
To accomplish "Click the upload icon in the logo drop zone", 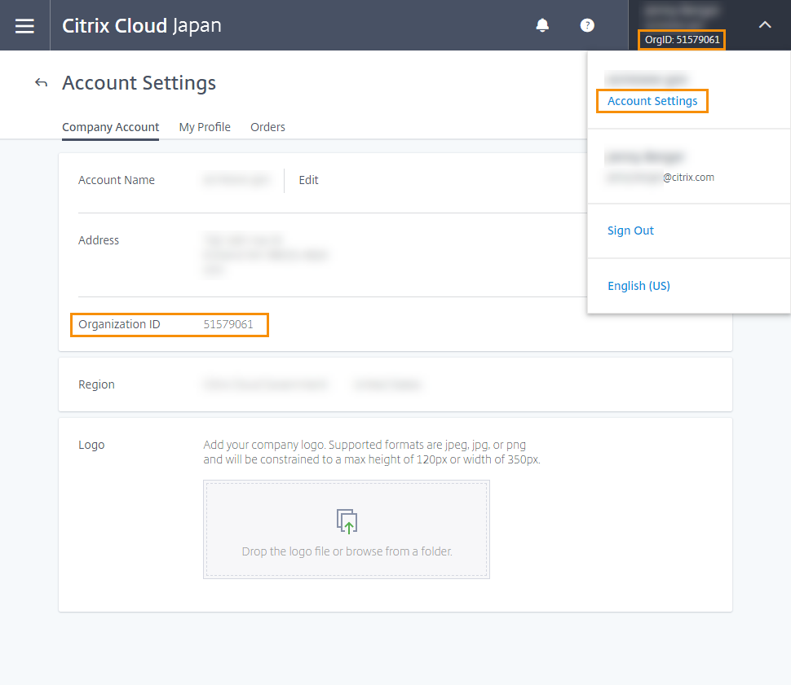I will [x=347, y=521].
